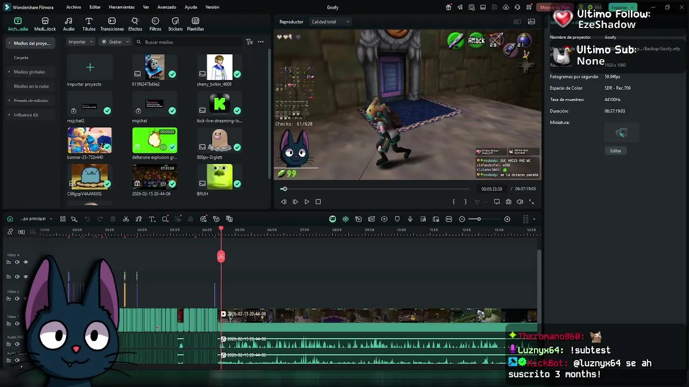Screen dimensions: 689x387
Task: Open the Herramientas menu
Action: click(122, 7)
